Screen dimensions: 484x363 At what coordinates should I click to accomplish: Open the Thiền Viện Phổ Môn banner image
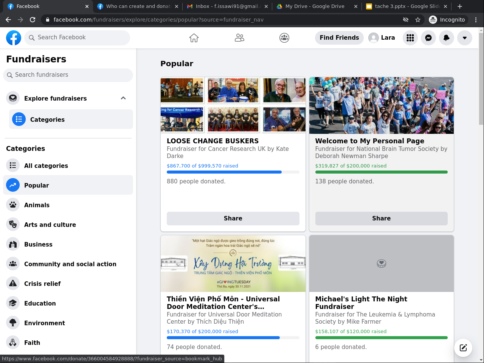[233, 264]
